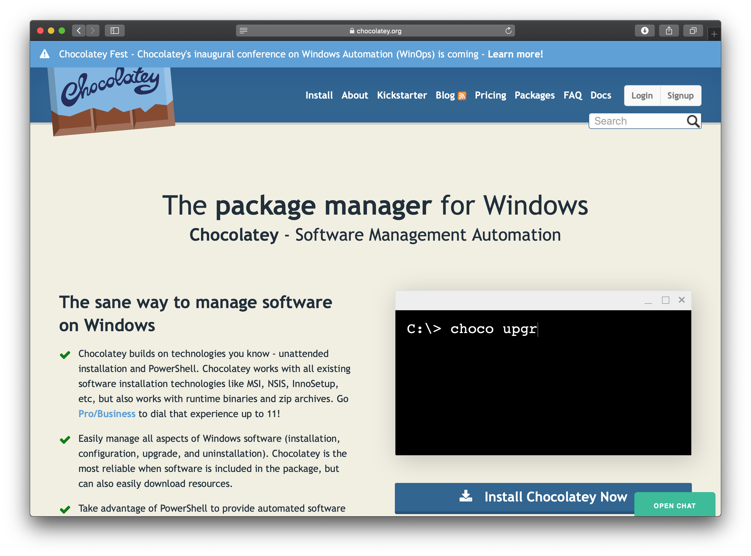The width and height of the screenshot is (751, 556).
Task: Open the About nav item
Action: [355, 95]
